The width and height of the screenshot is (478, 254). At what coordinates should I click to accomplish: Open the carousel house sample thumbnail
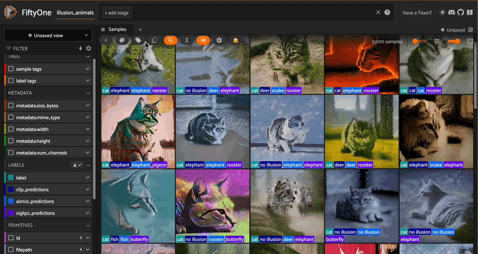pos(138,132)
